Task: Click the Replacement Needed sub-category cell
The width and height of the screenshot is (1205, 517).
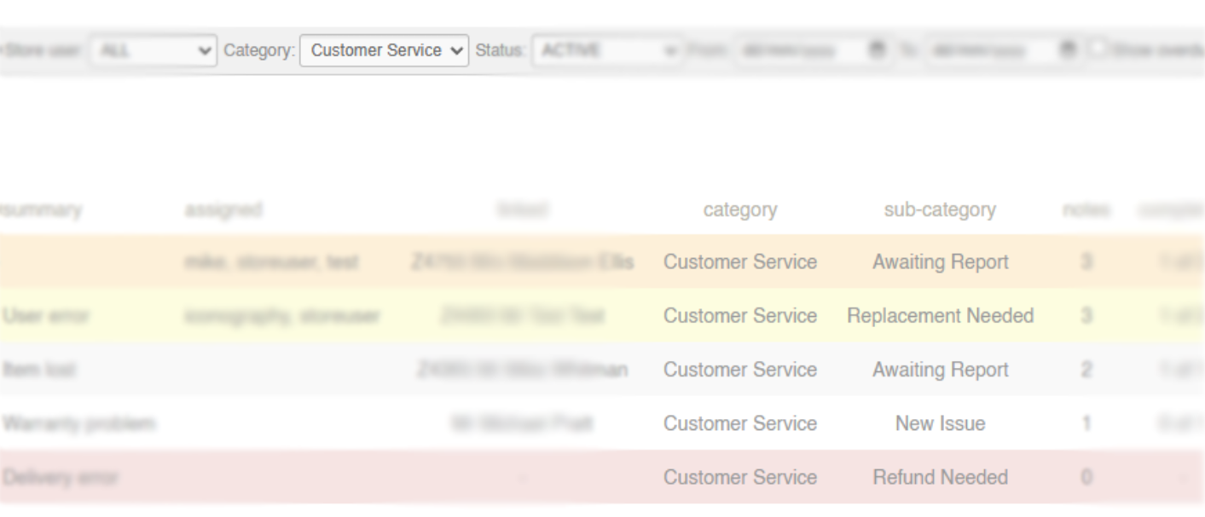Action: click(940, 316)
